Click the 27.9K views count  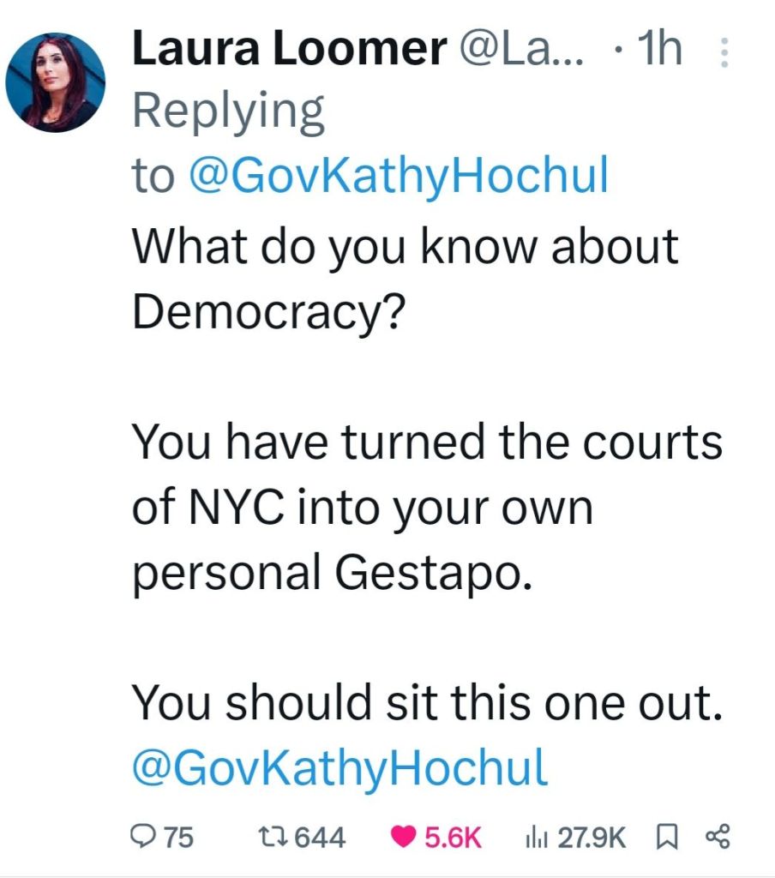tap(592, 836)
